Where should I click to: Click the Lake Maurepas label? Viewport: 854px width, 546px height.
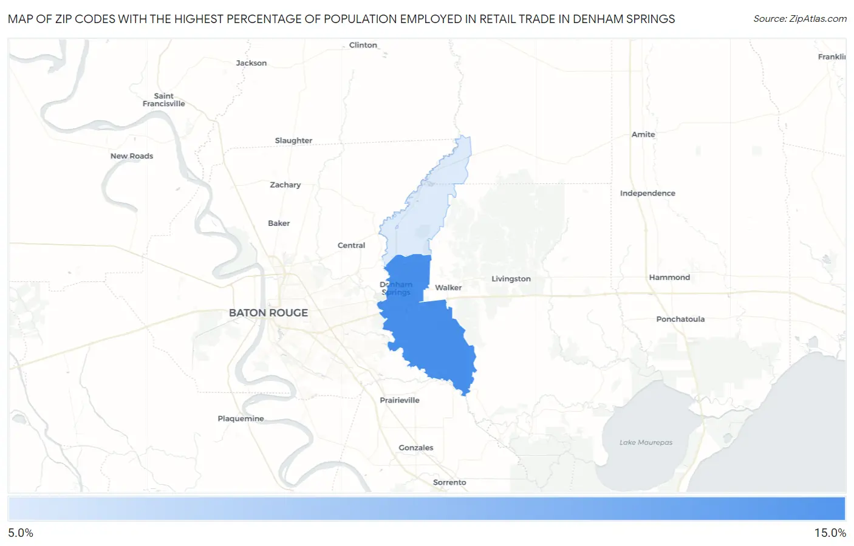point(646,443)
